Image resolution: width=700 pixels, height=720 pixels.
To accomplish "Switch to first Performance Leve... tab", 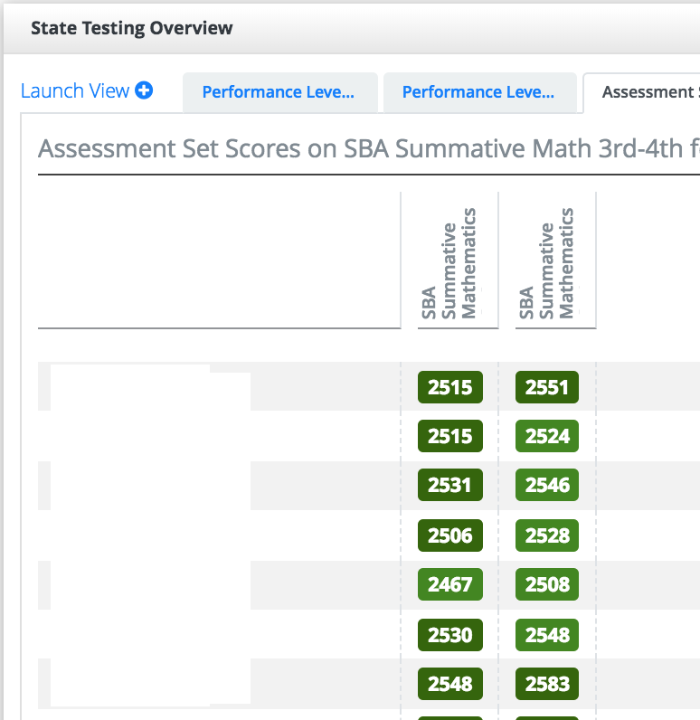I will pyautogui.click(x=280, y=92).
